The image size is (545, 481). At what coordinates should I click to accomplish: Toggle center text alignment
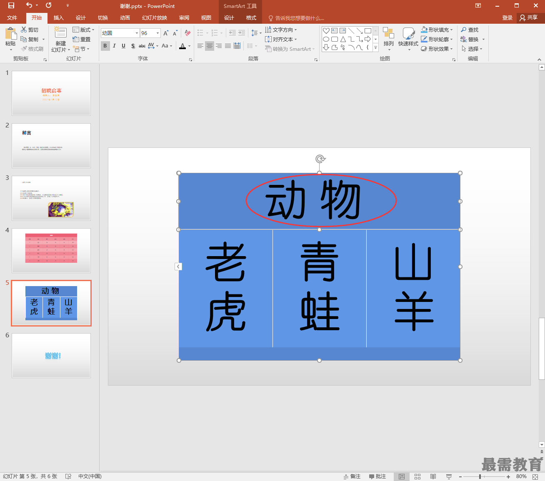210,46
